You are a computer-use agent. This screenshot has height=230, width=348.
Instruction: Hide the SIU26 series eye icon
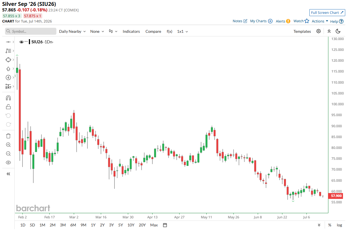22,42
